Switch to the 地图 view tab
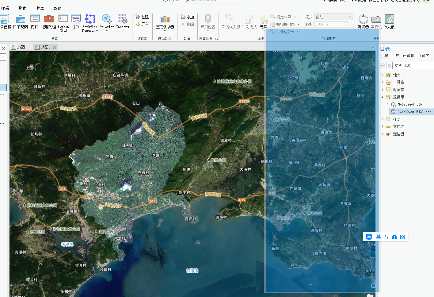The image size is (434, 297). click(x=18, y=47)
